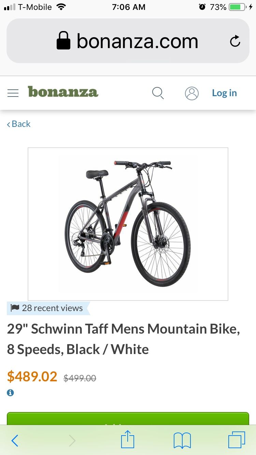
Task: Tap the padlock icon in address bar
Action: (x=63, y=41)
